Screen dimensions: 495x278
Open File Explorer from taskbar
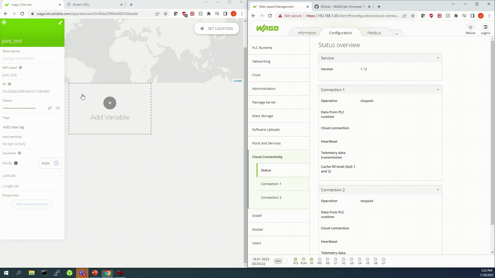coord(31,273)
